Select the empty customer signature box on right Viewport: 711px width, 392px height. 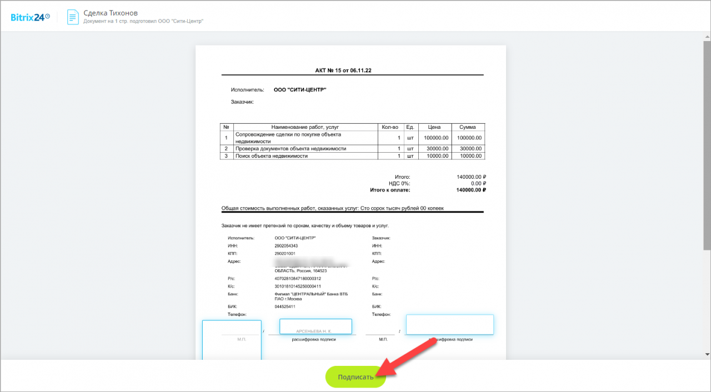(x=449, y=324)
